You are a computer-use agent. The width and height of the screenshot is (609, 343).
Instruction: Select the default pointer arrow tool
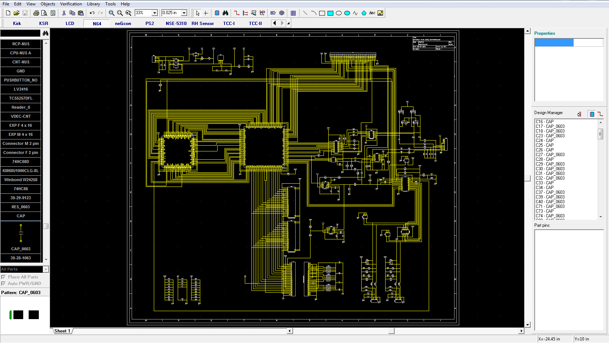197,13
